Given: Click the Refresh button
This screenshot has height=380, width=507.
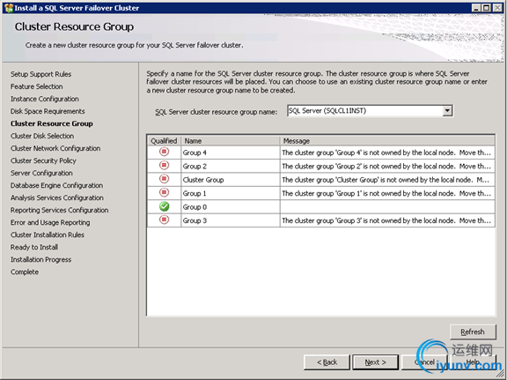Looking at the screenshot, I should pyautogui.click(x=473, y=332).
